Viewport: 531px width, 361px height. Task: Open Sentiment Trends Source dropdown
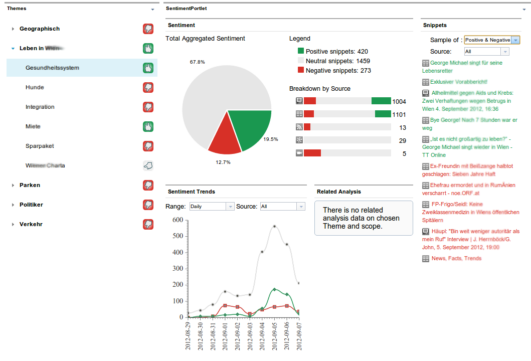tap(282, 206)
